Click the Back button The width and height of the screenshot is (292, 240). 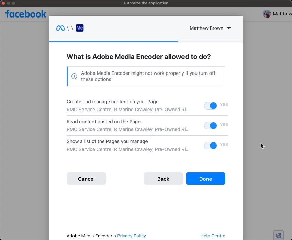[163, 179]
